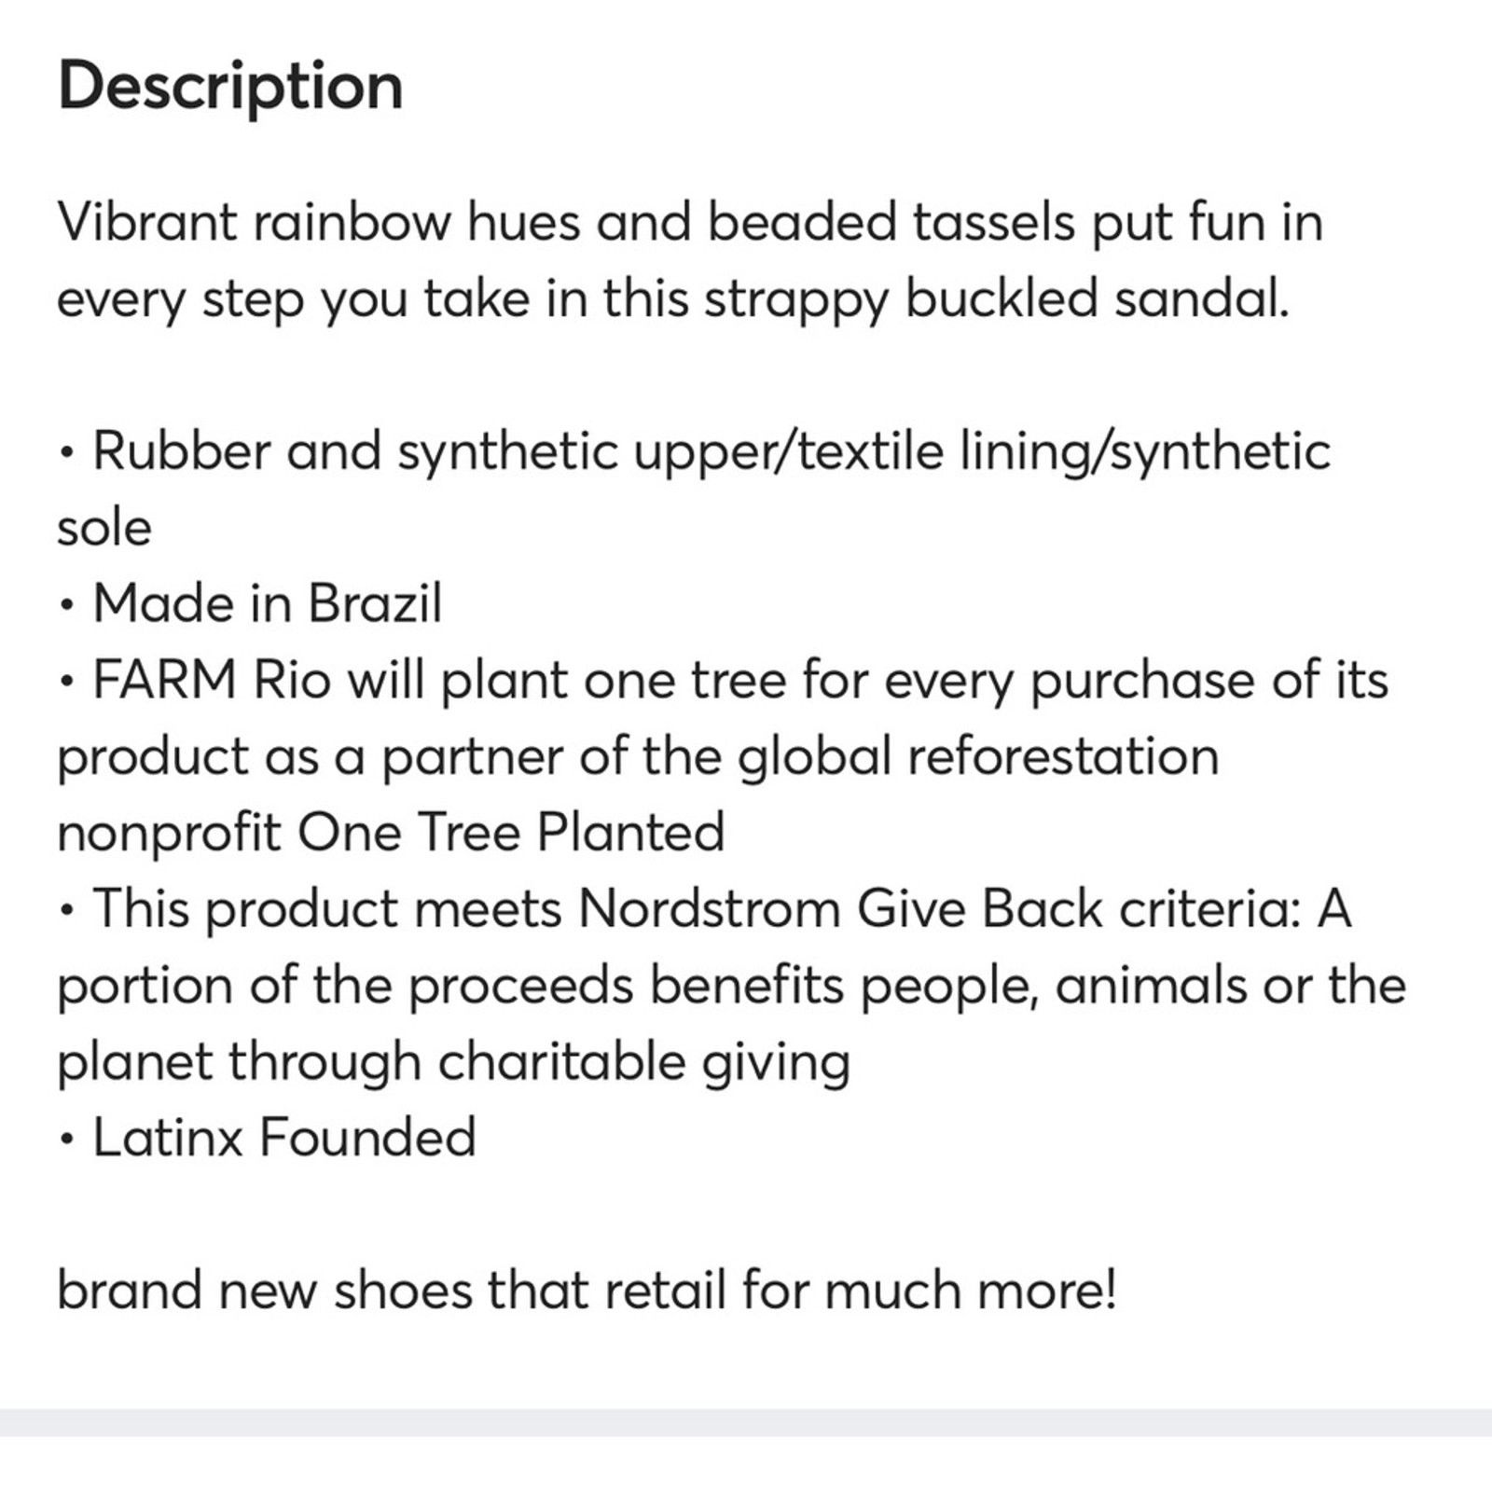Screen dimensions: 1492x1492
Task: Click the bullet dot before 'Made in Brazil'
Action: pos(65,606)
